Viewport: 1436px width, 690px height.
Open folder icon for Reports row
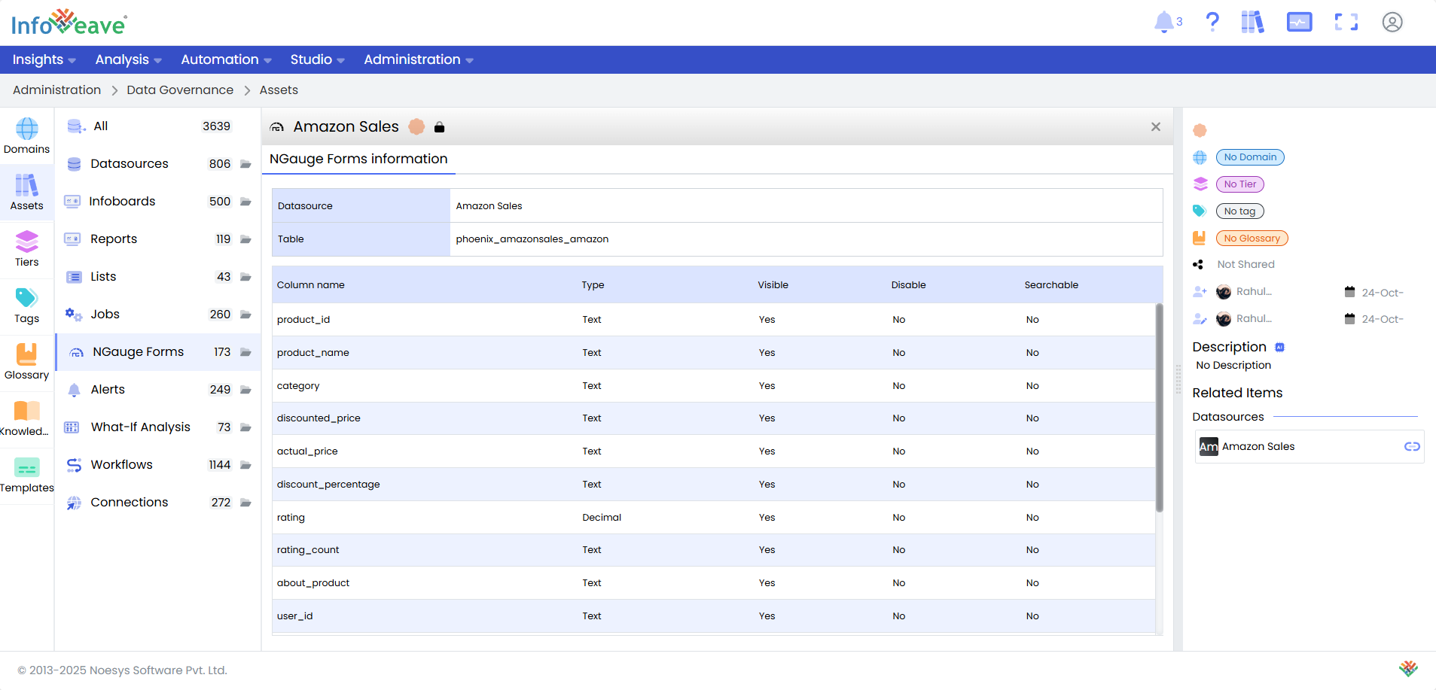pyautogui.click(x=245, y=239)
